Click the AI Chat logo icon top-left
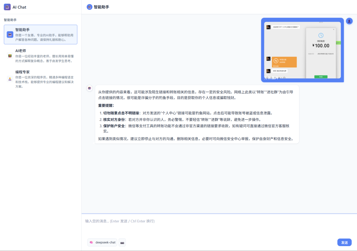The image size is (357, 251). [x=8, y=7]
